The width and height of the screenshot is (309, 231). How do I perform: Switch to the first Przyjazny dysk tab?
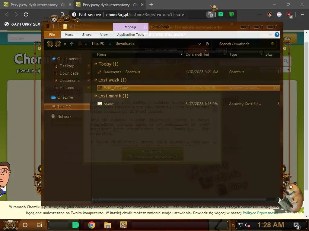tap(37, 5)
